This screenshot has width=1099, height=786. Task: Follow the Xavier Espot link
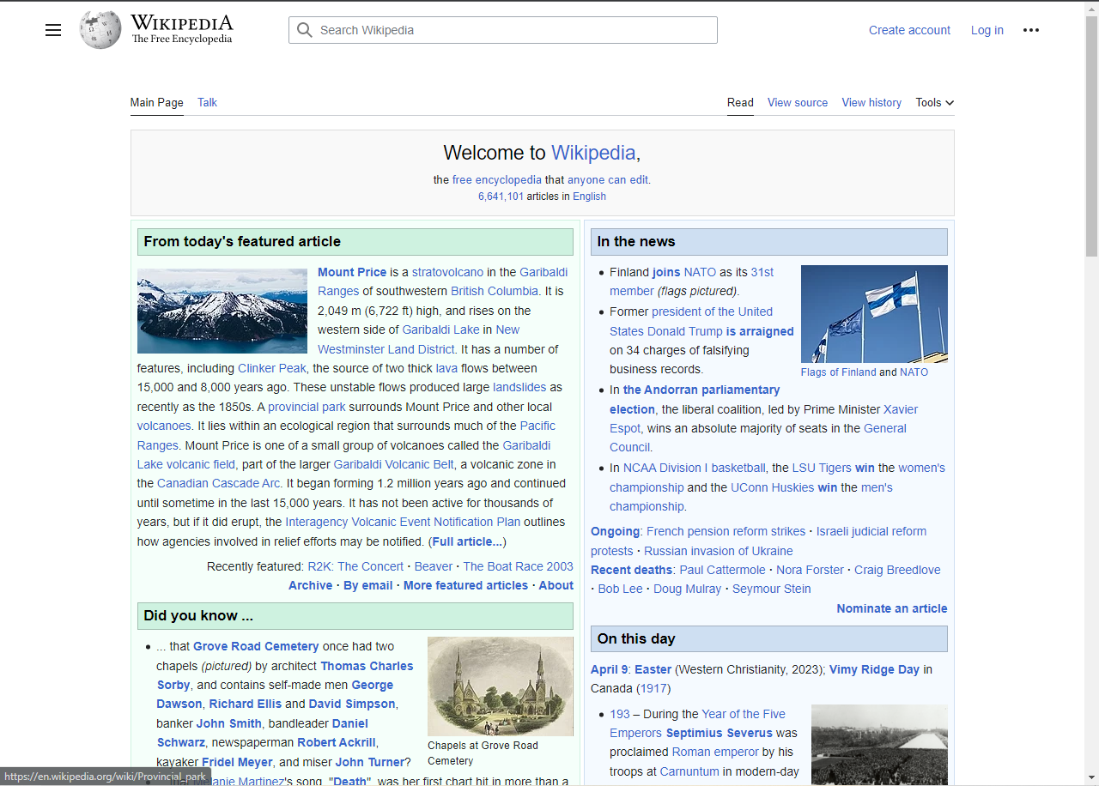pos(901,409)
